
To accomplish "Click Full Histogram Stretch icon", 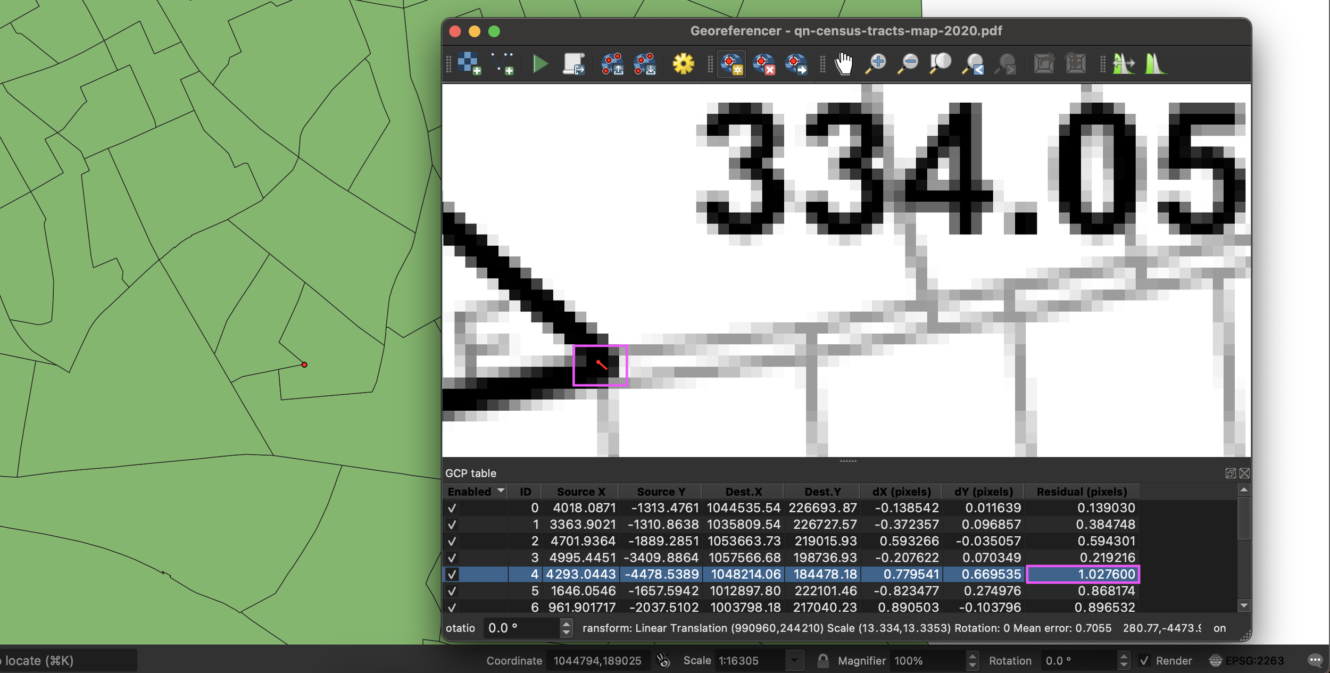I will coord(1156,64).
